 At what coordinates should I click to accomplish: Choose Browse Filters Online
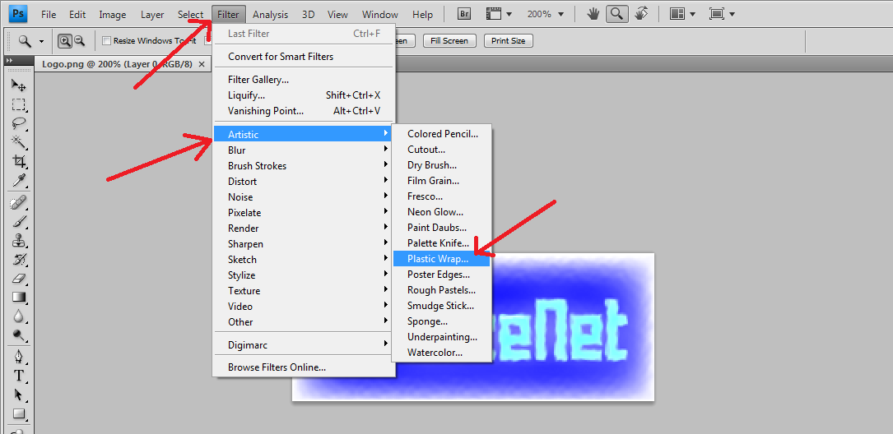(x=304, y=367)
